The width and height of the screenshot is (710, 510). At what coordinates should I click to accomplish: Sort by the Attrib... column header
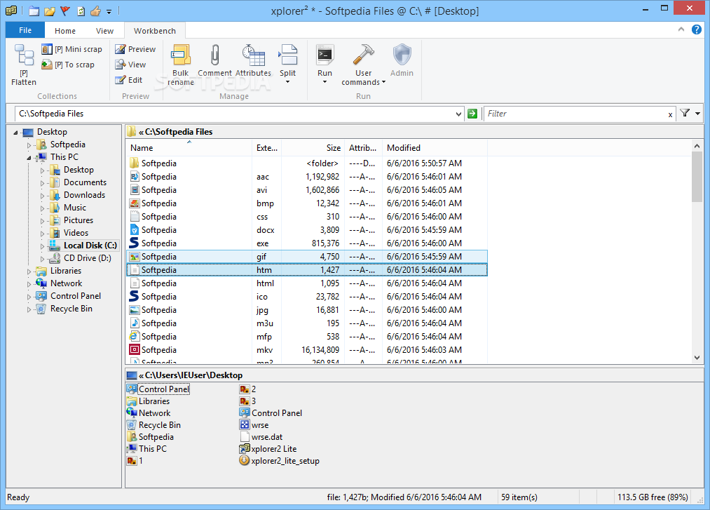363,148
